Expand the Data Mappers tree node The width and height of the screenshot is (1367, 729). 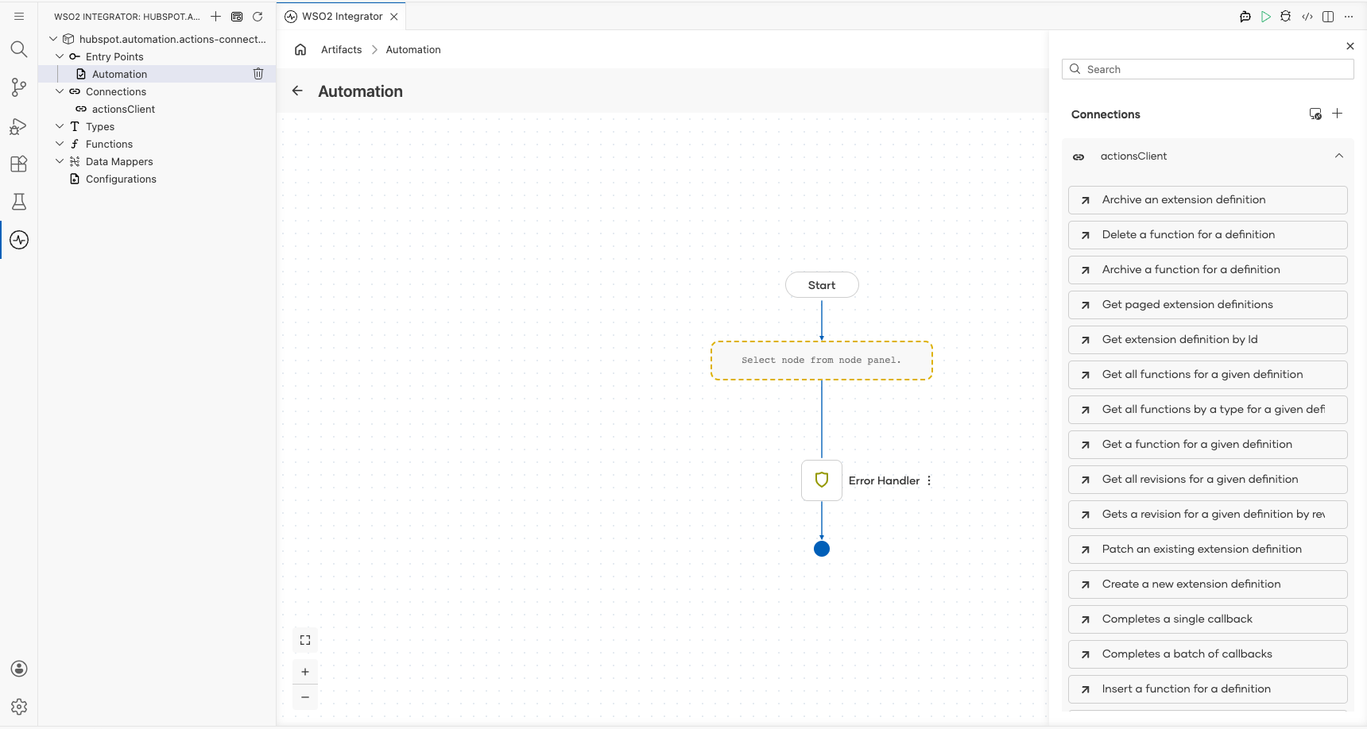click(x=60, y=161)
